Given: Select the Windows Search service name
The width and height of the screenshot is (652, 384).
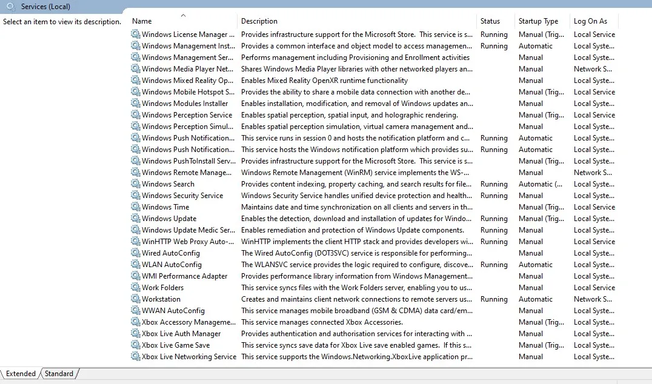Looking at the screenshot, I should [x=168, y=184].
